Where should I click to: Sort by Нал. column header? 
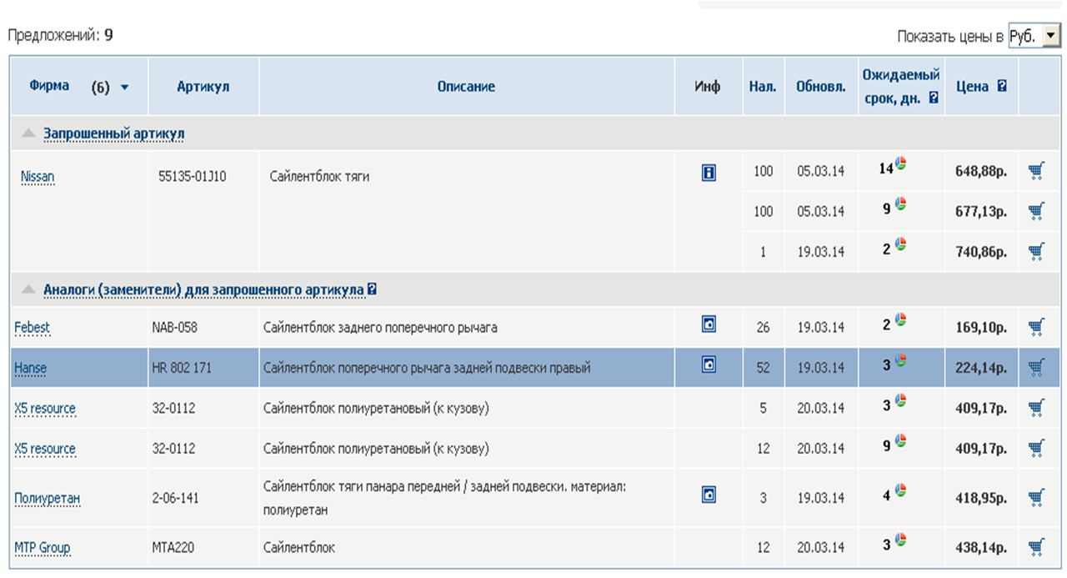[x=763, y=86]
